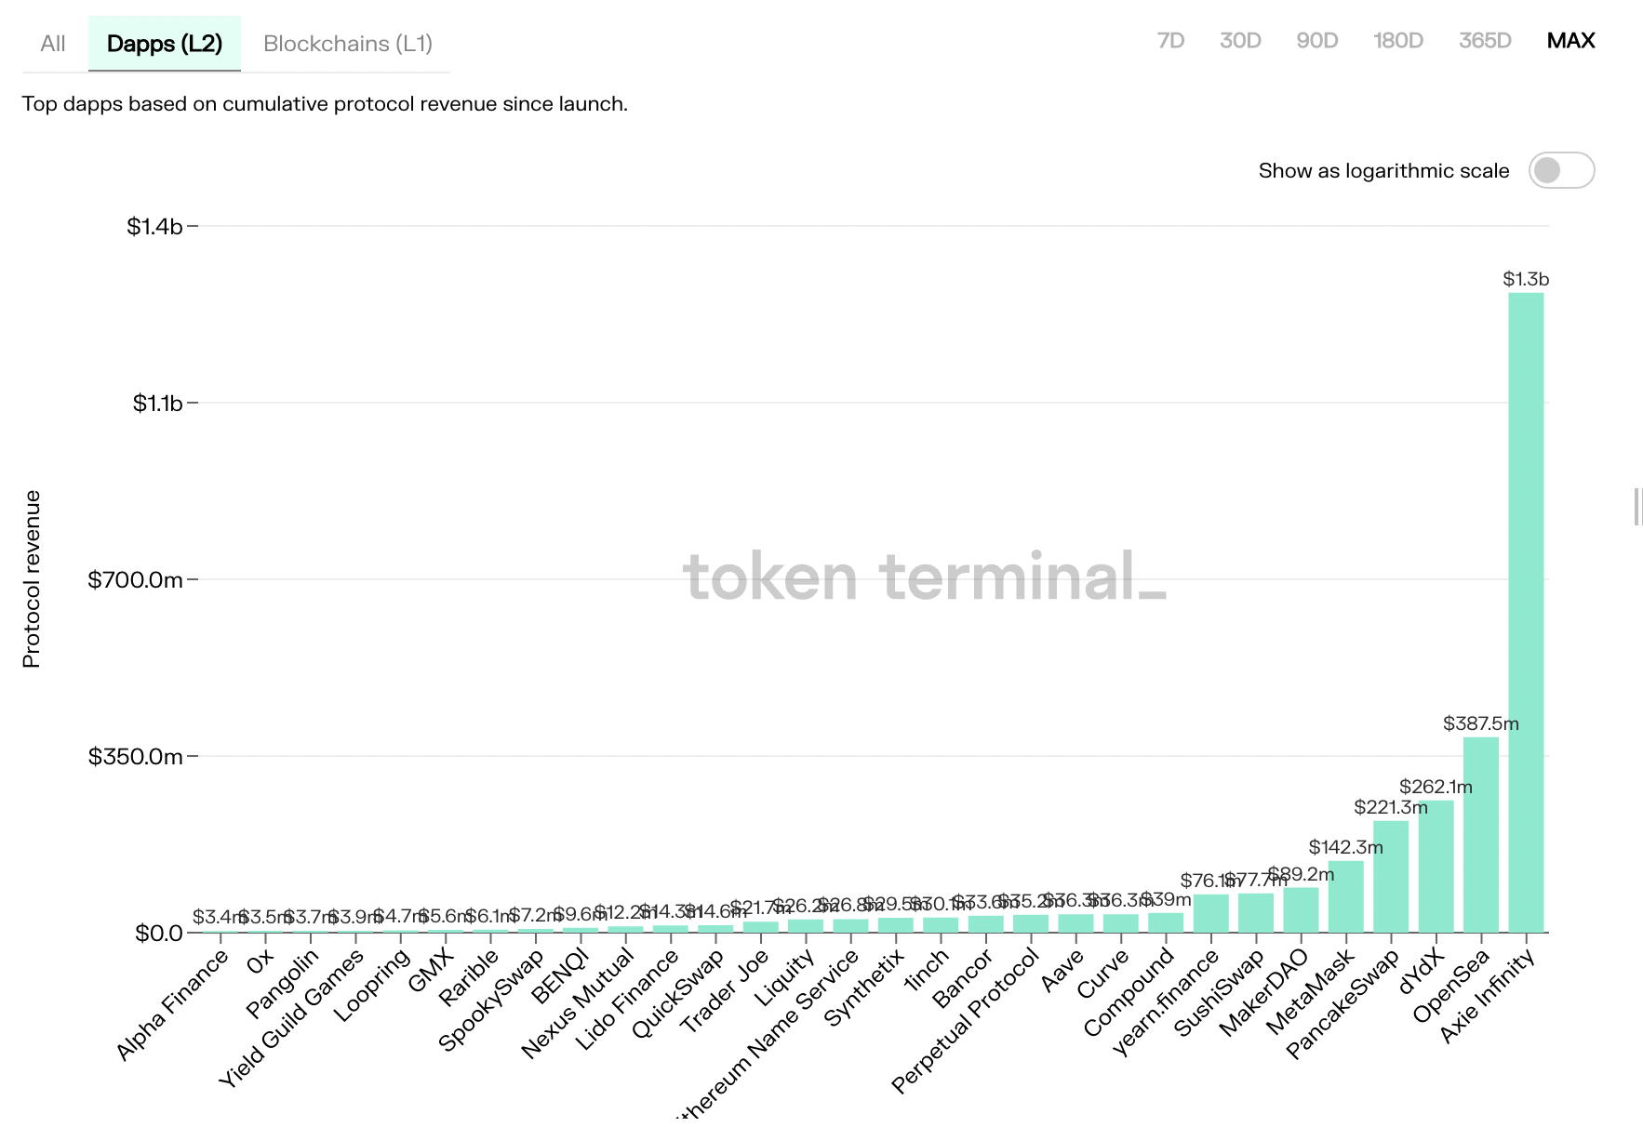The image size is (1643, 1127).
Task: Open the Blockchains (L1) tab
Action: 347,44
